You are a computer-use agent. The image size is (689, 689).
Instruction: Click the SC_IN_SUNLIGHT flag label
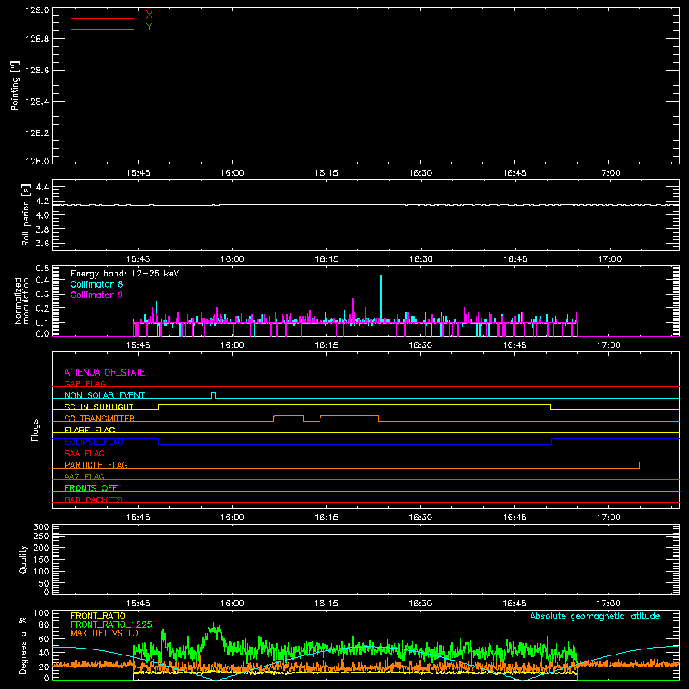coord(99,407)
